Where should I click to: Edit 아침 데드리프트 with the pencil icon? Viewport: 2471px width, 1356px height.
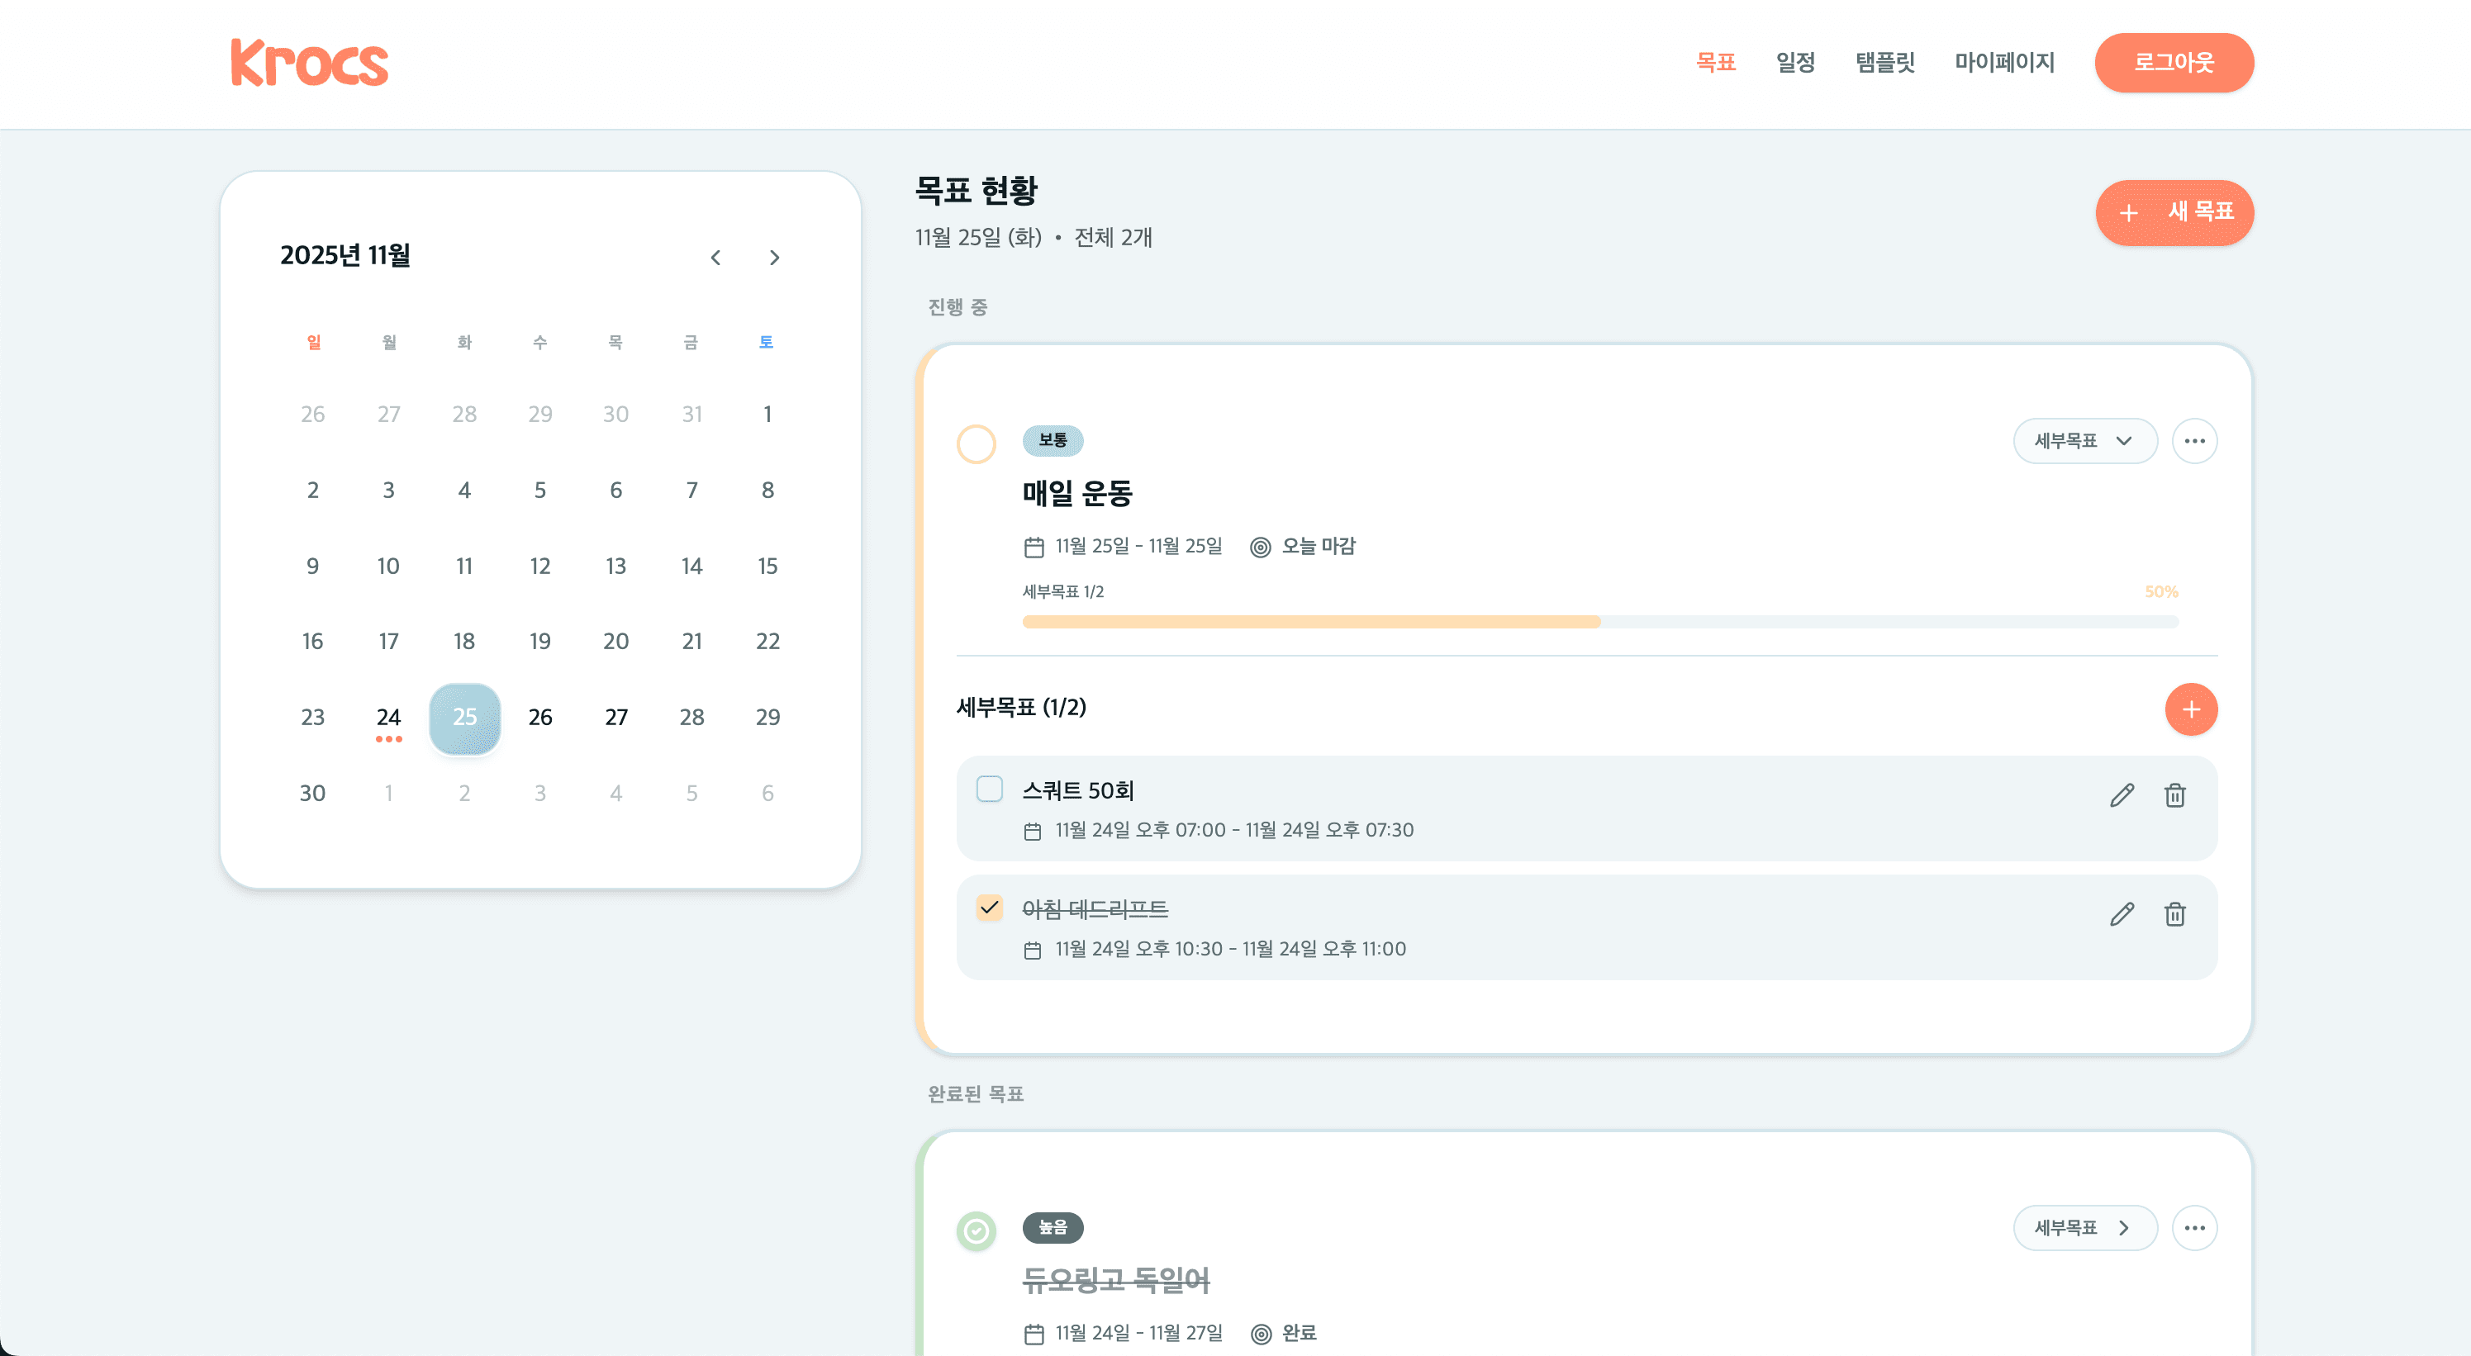tap(2123, 914)
